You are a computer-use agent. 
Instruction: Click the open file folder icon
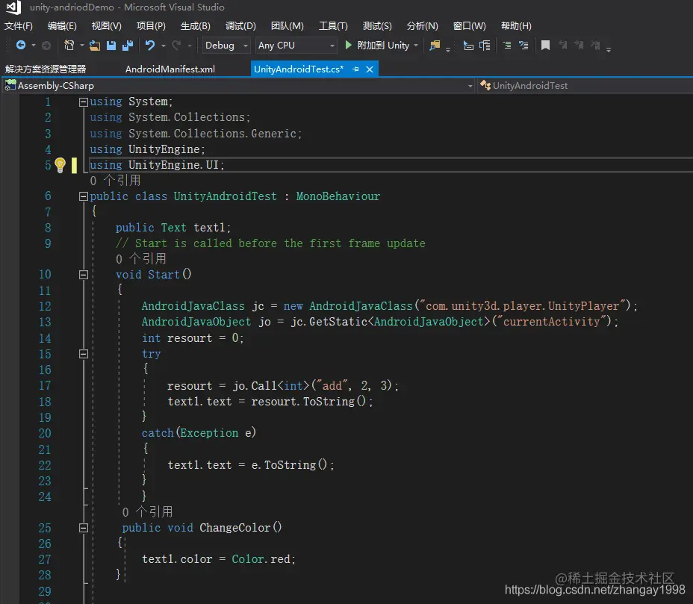point(95,45)
